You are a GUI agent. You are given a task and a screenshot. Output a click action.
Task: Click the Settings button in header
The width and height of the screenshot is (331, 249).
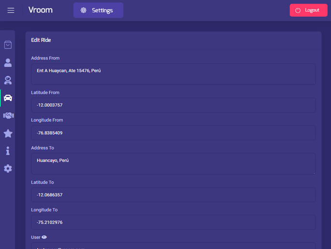click(98, 10)
